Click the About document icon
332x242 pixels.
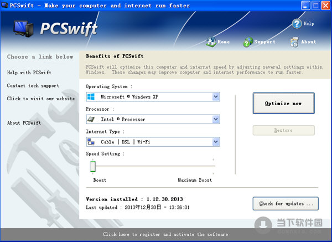294,42
